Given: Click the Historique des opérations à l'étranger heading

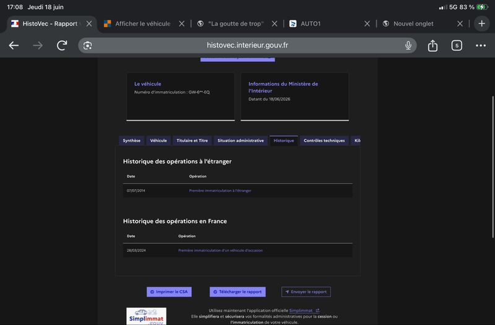Looking at the screenshot, I should 177,162.
